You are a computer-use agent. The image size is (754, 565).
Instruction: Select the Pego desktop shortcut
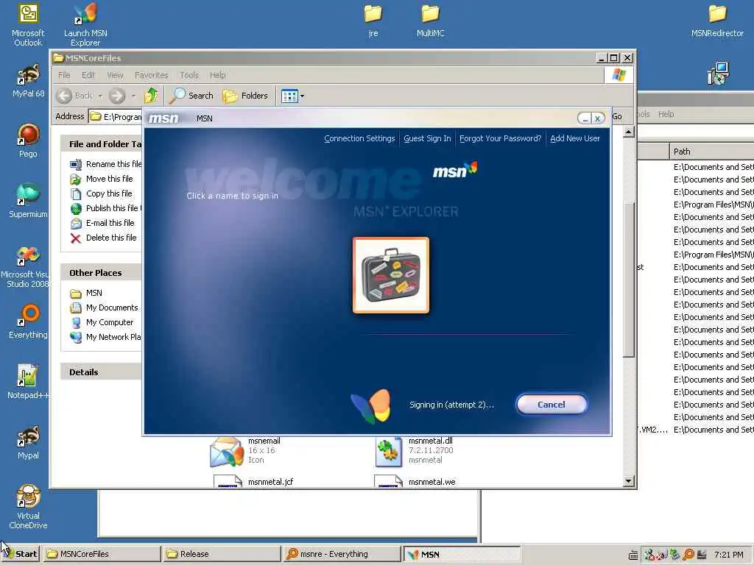coord(28,141)
